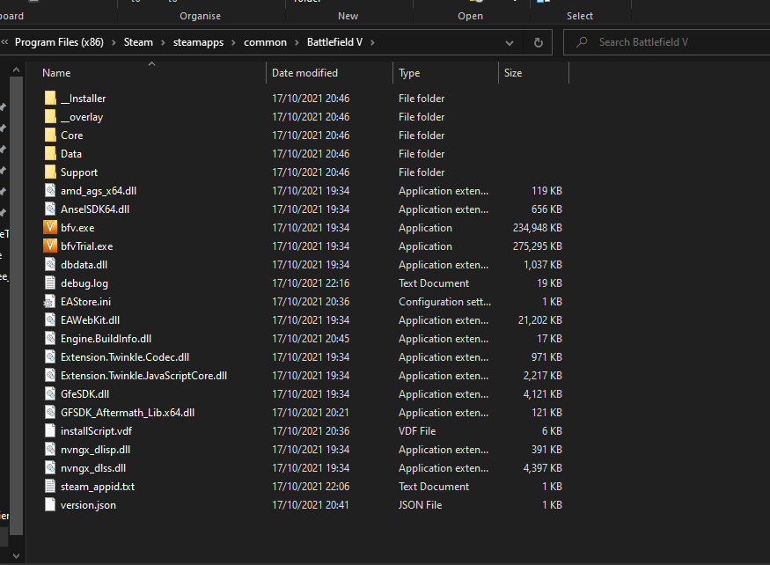This screenshot has height=565, width=770.
Task: Select the version.json file icon
Action: (x=50, y=505)
